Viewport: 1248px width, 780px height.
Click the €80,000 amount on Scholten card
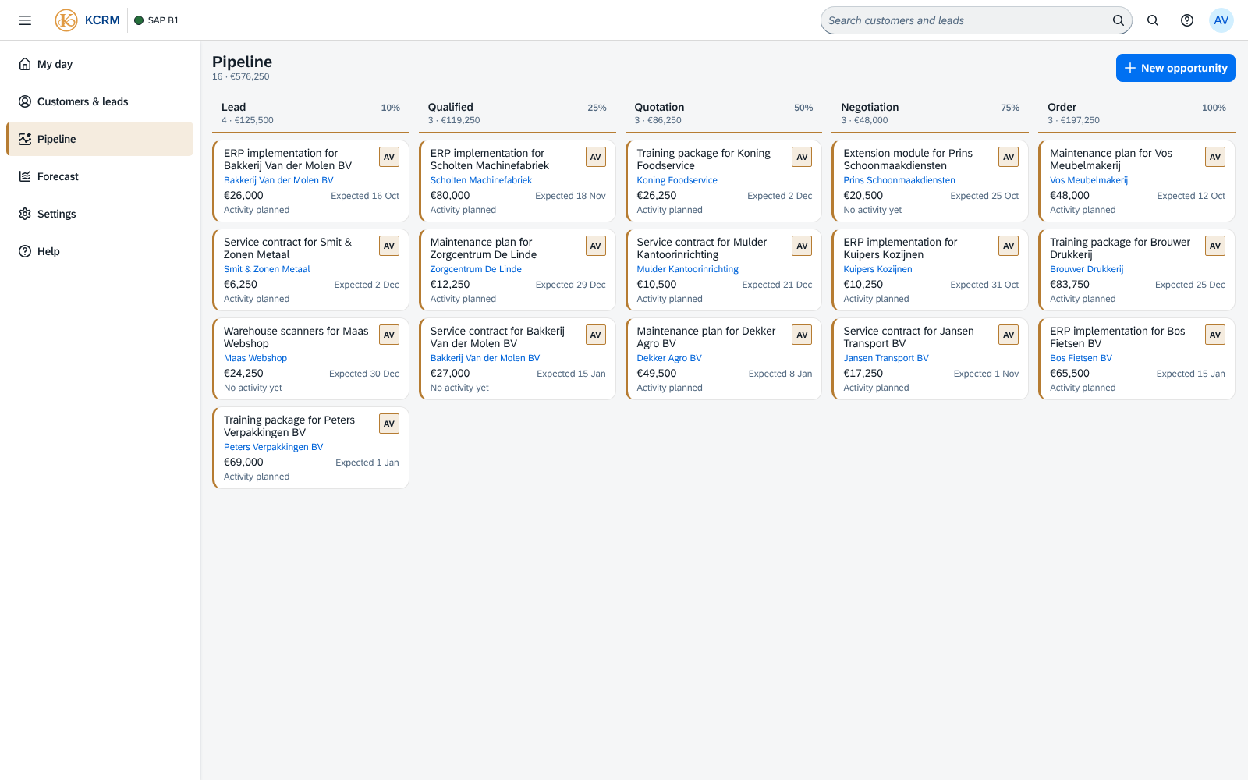pyautogui.click(x=450, y=196)
